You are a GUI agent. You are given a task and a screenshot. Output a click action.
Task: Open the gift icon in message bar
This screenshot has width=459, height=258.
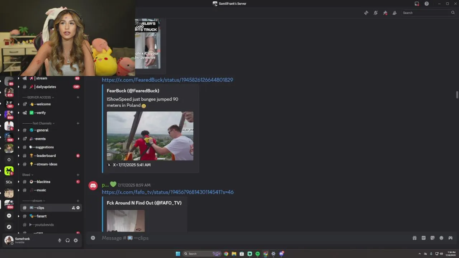coord(415,238)
